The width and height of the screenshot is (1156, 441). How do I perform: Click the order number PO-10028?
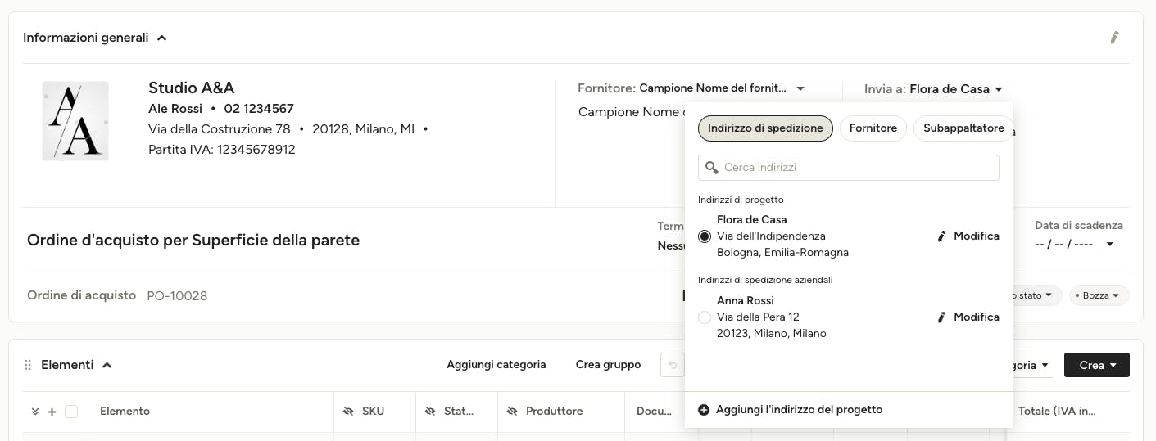coord(177,295)
